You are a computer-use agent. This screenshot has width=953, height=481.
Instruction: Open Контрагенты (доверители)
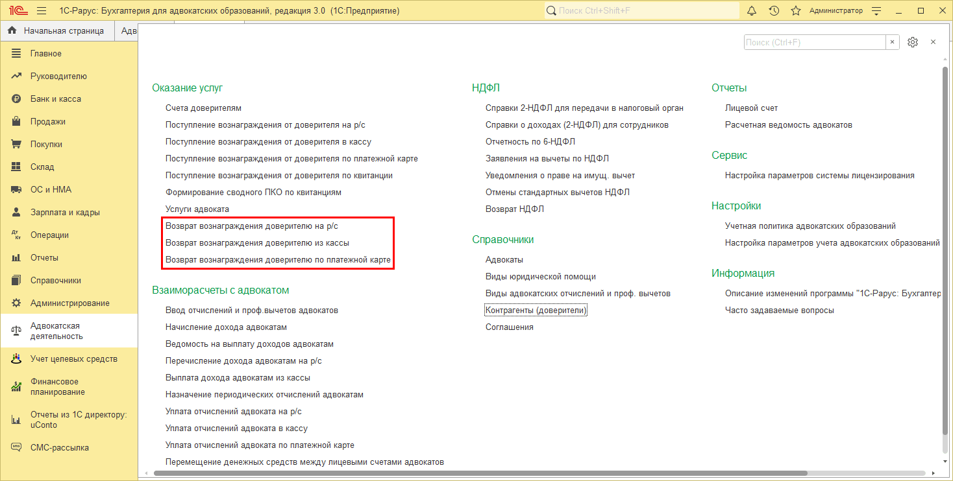(x=536, y=310)
